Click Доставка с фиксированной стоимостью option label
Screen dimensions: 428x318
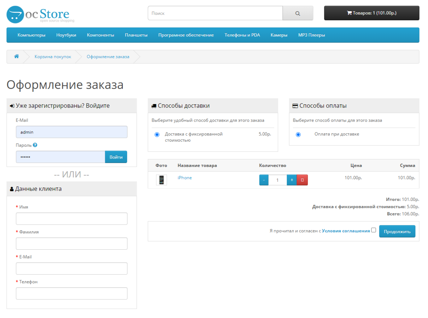[194, 137]
